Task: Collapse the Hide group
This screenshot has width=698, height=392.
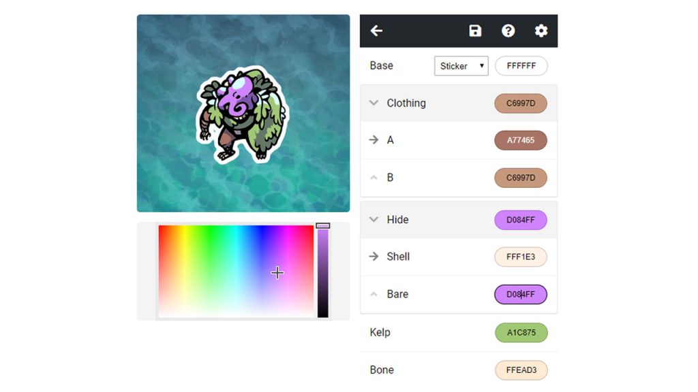Action: (x=374, y=220)
